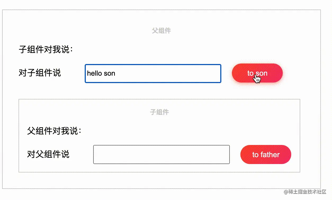This screenshot has width=332, height=200.
Task: Click the 父组件 heading text
Action: pyautogui.click(x=161, y=31)
